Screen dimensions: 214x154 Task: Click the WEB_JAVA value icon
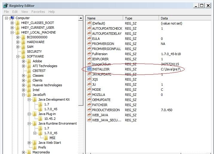[89, 115]
